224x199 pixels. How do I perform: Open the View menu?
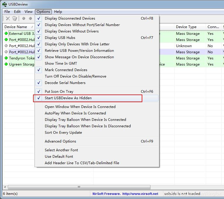pyautogui.click(x=29, y=12)
